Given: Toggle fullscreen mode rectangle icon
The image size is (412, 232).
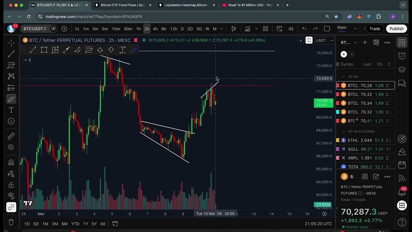Looking at the screenshot, I should [327, 29].
